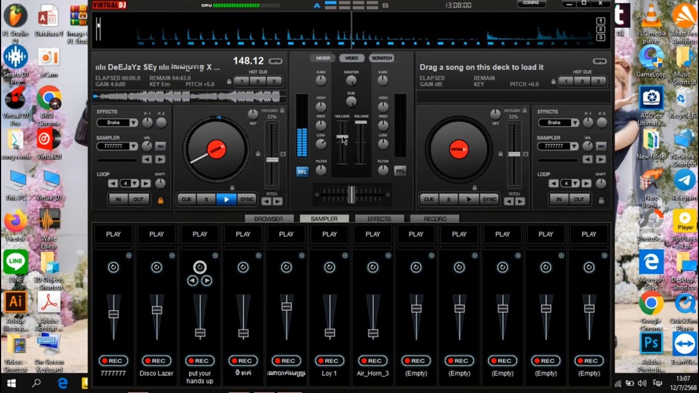
Task: Play the Disco Lazer sample
Action: click(x=157, y=234)
